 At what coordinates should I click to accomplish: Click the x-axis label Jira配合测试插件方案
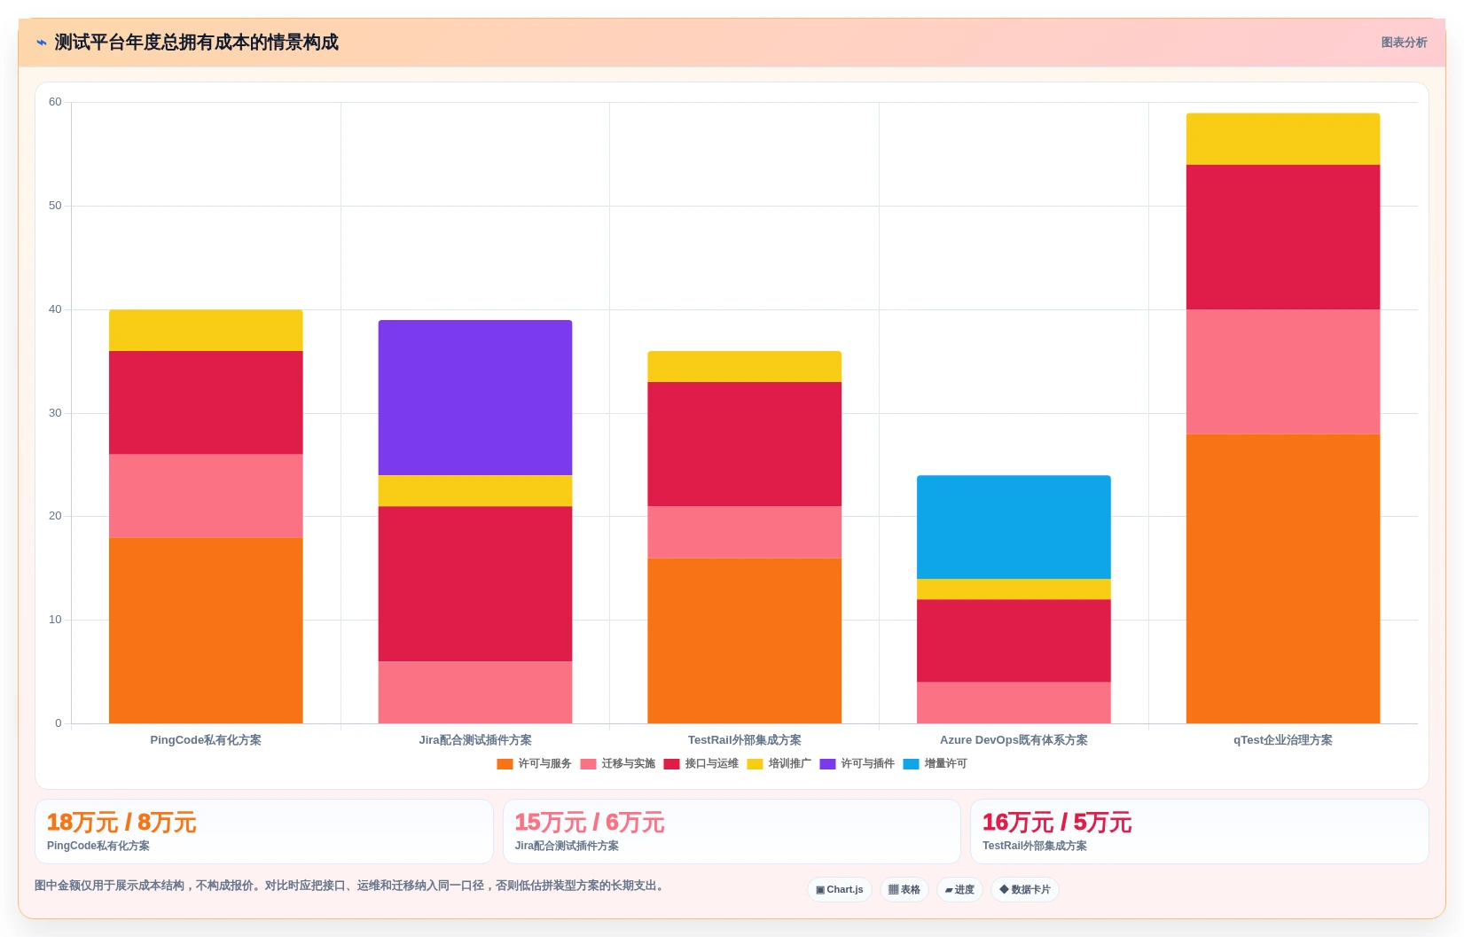click(475, 740)
